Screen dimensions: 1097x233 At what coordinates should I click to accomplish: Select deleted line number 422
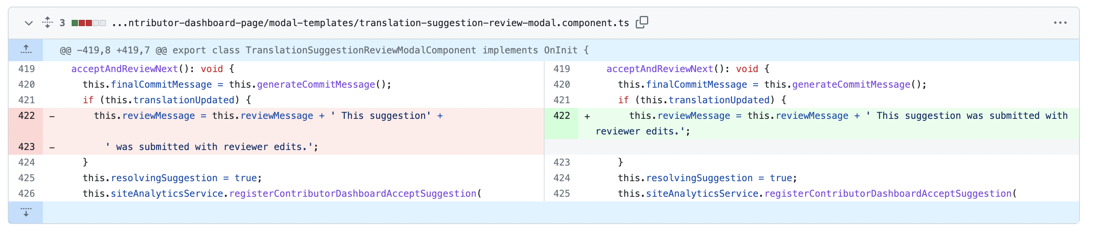click(26, 115)
